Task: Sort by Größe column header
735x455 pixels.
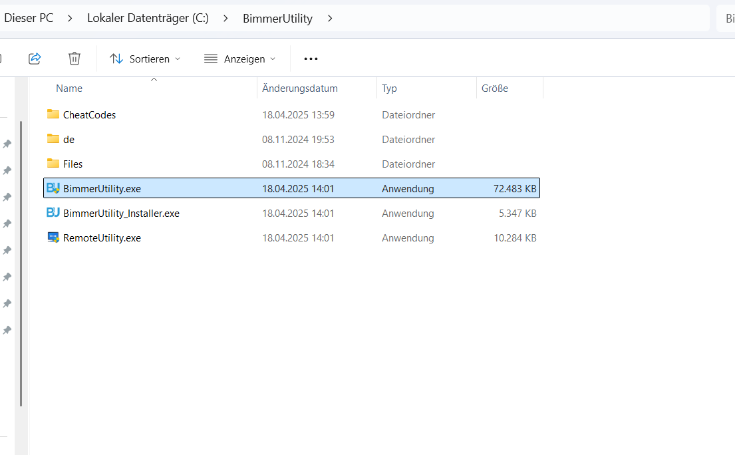Action: click(494, 88)
